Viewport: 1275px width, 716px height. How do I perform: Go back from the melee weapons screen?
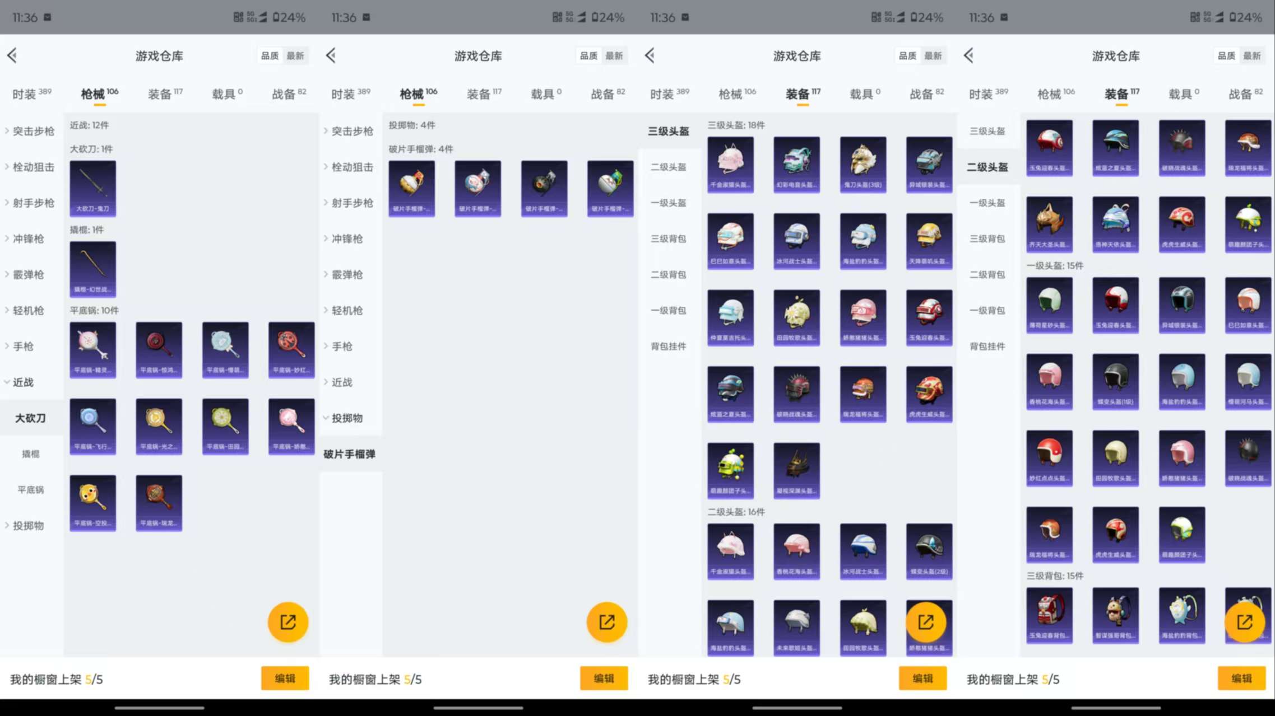click(x=12, y=55)
